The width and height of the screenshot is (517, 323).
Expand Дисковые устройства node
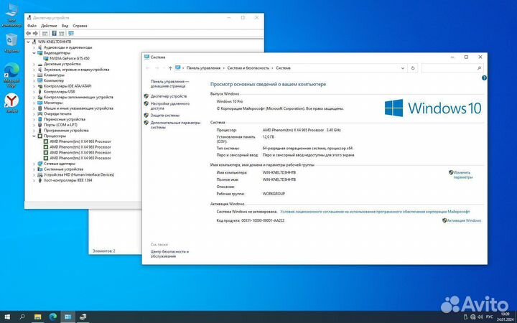point(34,64)
